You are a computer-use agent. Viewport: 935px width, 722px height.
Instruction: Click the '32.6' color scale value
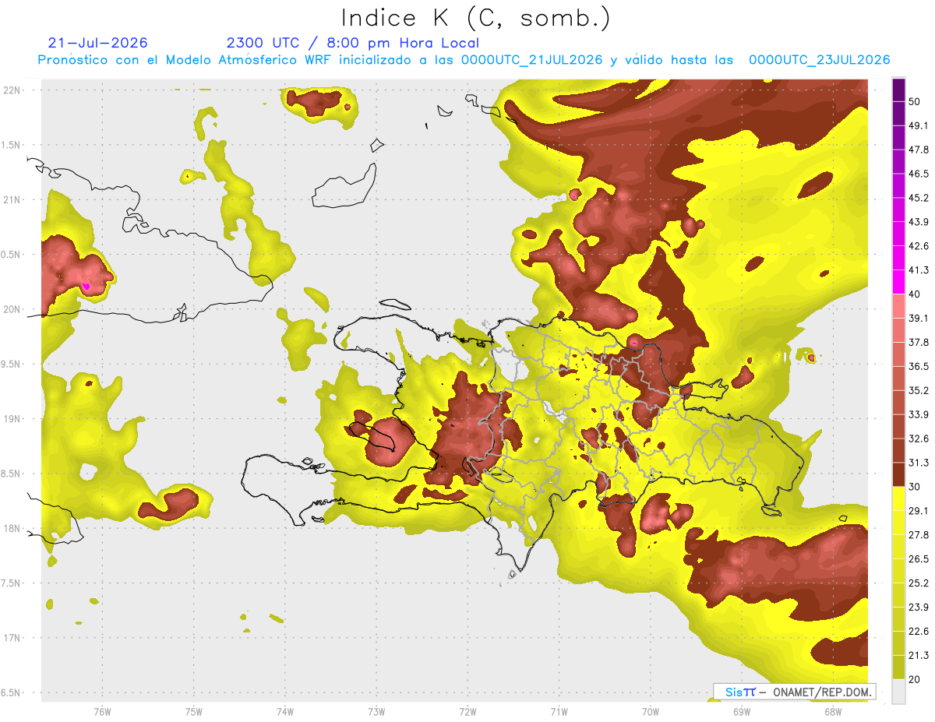[919, 438]
